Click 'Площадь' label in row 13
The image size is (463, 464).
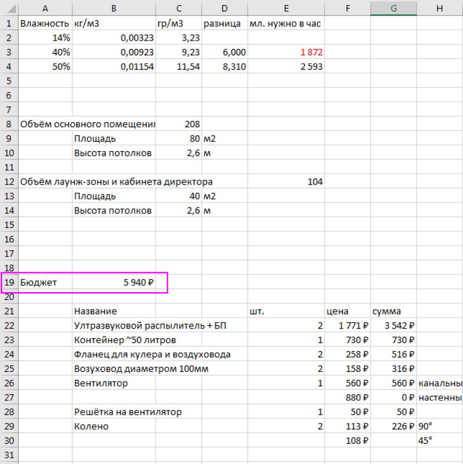pyautogui.click(x=114, y=196)
